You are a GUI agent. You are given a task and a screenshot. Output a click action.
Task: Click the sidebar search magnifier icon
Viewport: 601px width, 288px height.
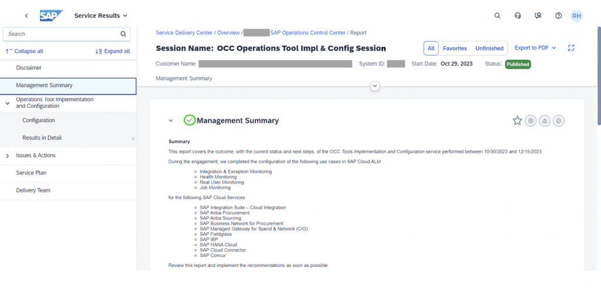point(123,34)
